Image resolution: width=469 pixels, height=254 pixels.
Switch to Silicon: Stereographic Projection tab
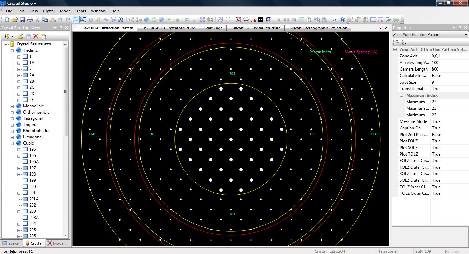(x=318, y=28)
